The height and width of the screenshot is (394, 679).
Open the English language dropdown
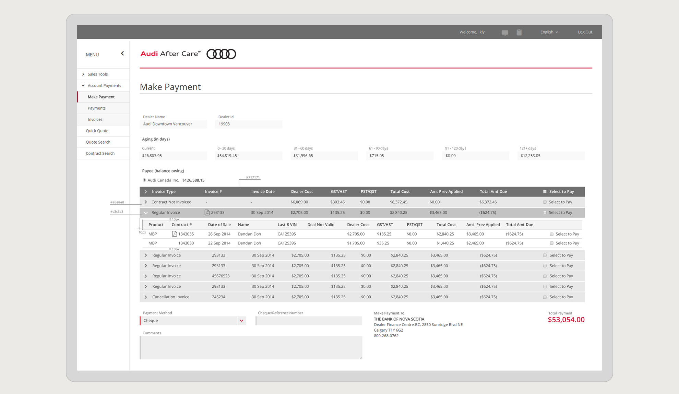(549, 32)
